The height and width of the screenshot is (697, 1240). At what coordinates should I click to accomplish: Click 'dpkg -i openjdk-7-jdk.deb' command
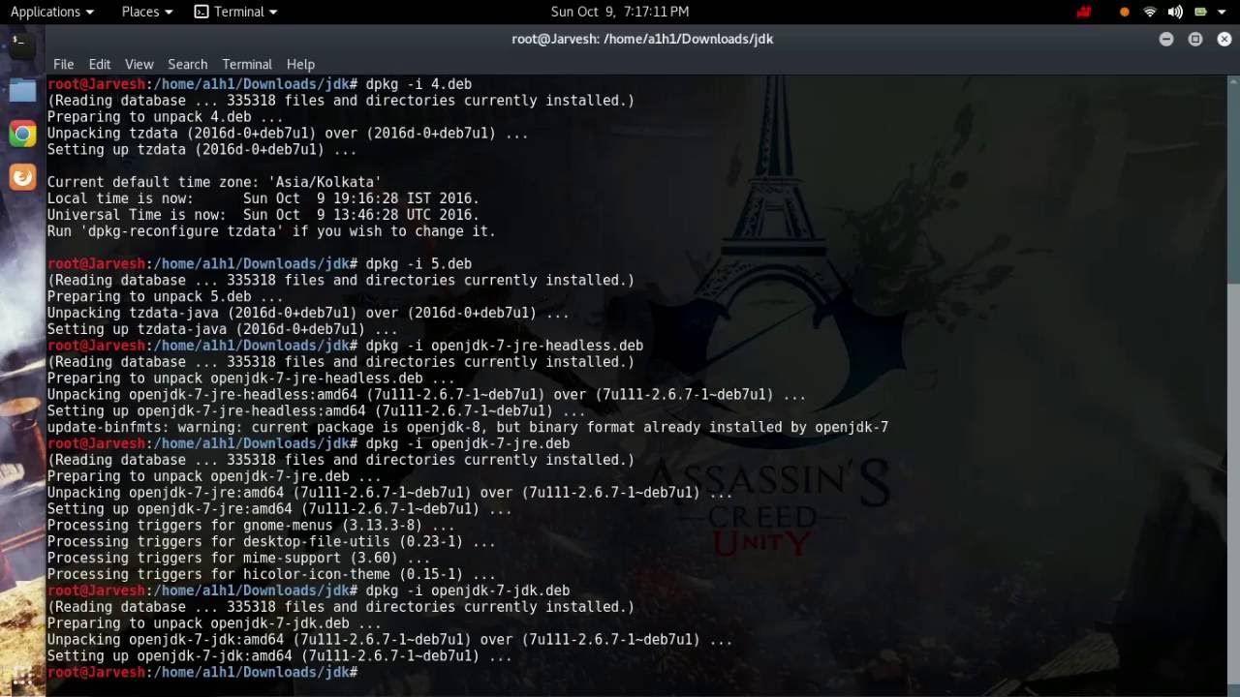(467, 591)
